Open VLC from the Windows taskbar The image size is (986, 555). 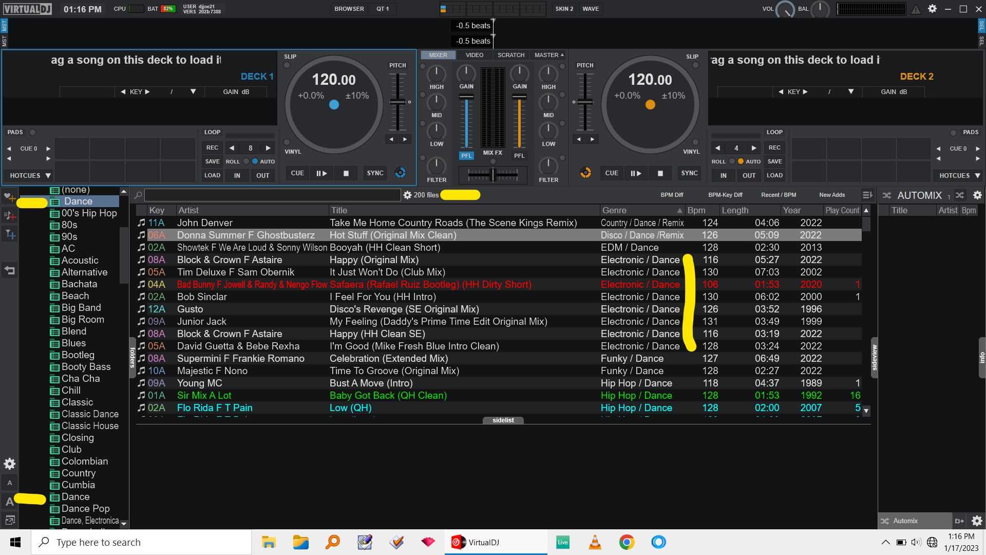tap(595, 542)
